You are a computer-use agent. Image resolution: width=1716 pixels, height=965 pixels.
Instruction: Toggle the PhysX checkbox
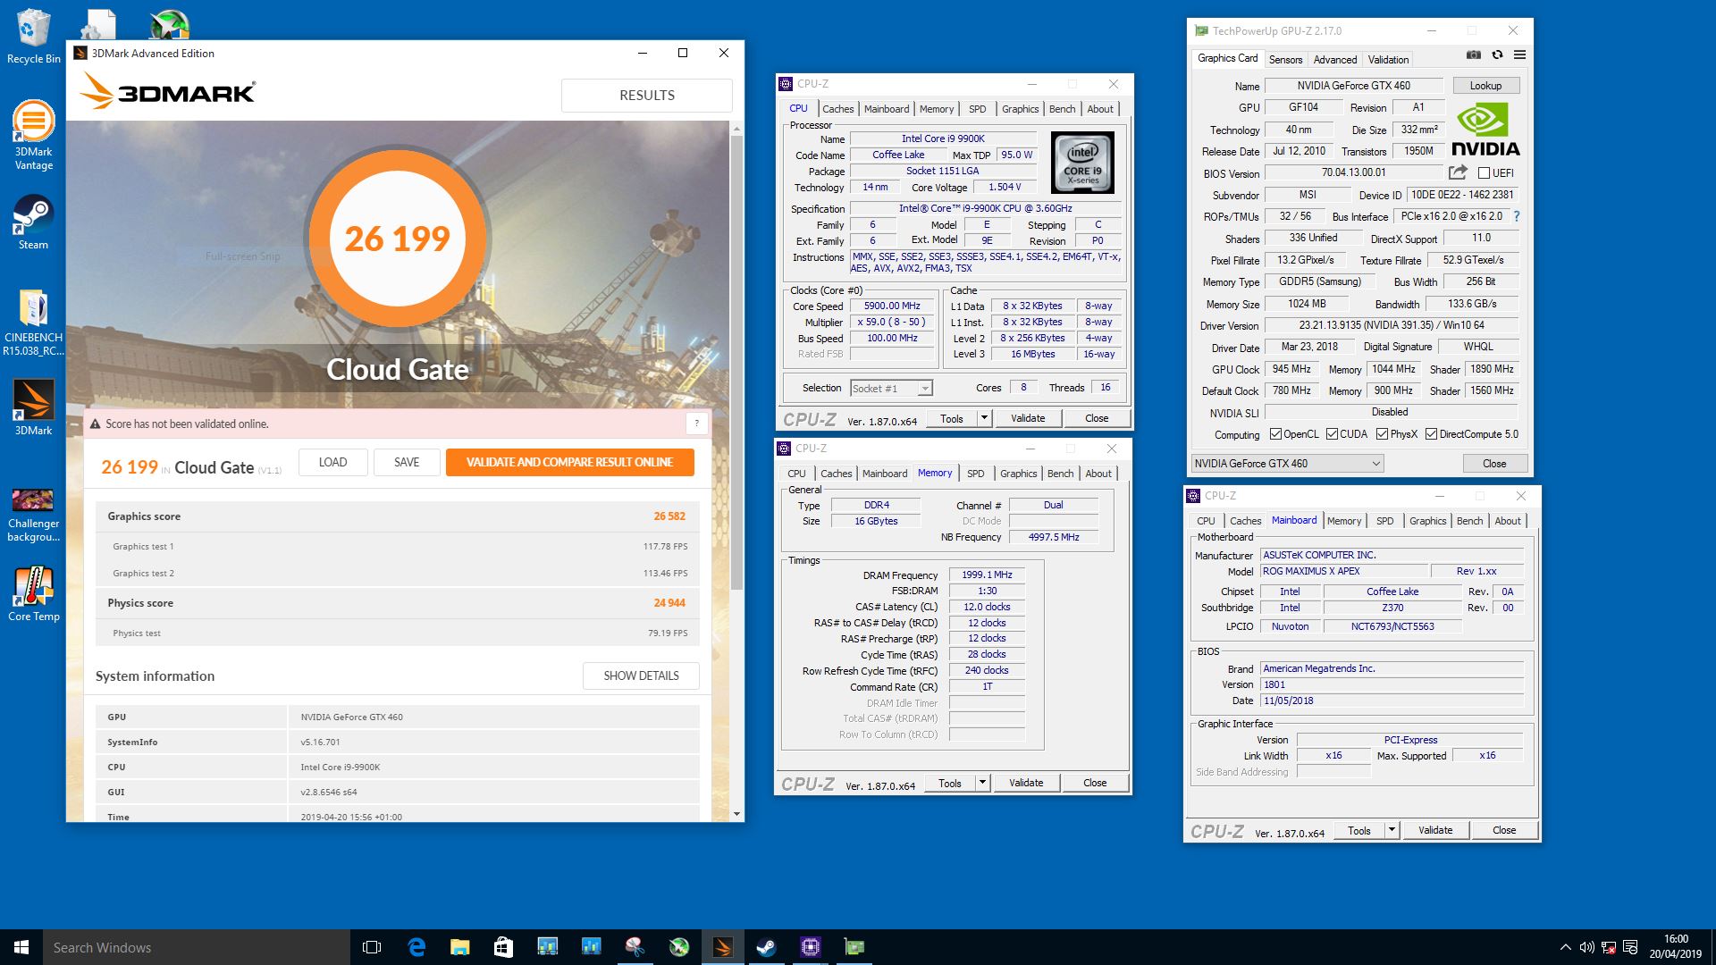point(1382,434)
